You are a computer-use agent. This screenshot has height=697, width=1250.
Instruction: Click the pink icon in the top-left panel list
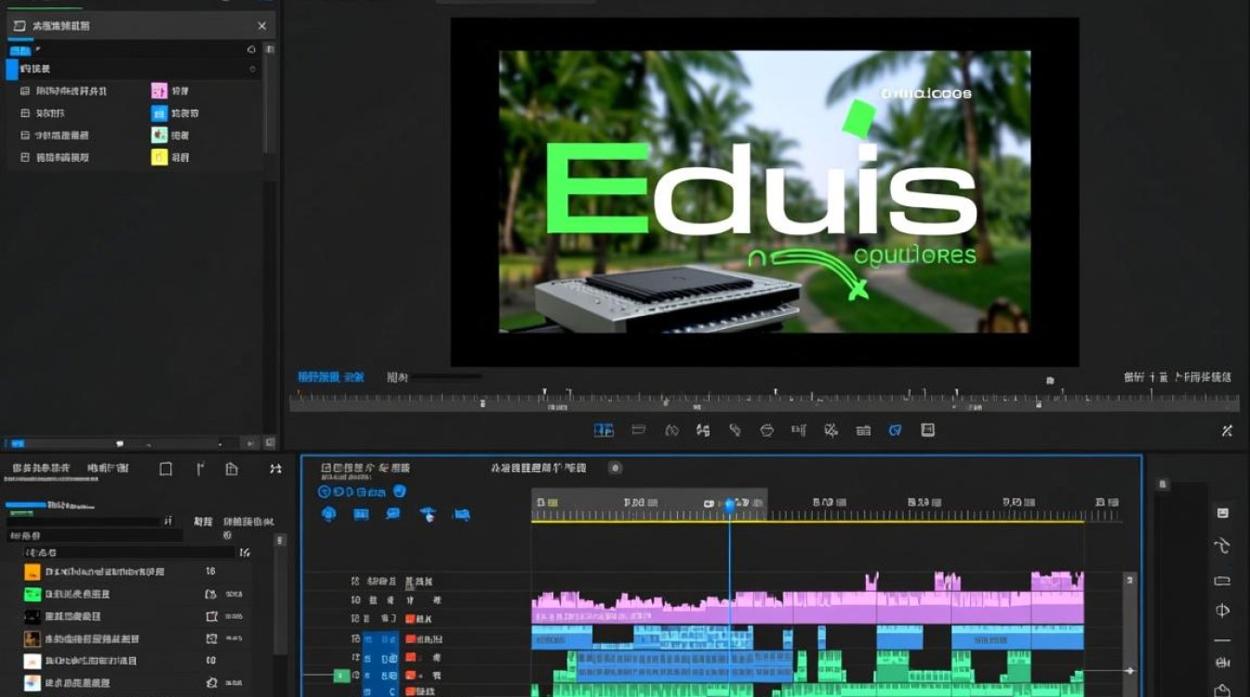pos(159,91)
